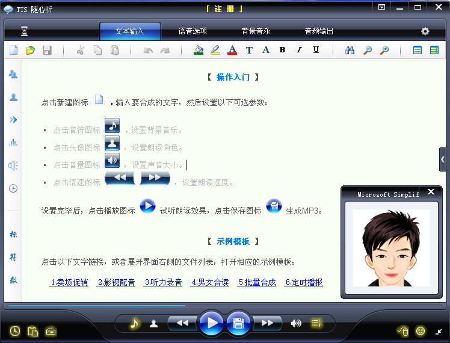Open the font type T tool
450x343 pixels.
(x=249, y=50)
